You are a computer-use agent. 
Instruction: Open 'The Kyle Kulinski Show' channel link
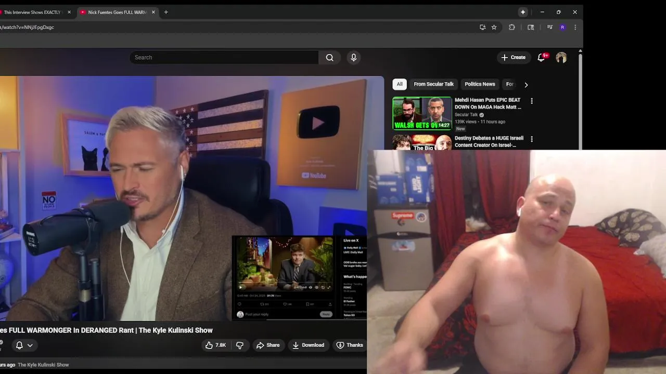click(x=43, y=365)
